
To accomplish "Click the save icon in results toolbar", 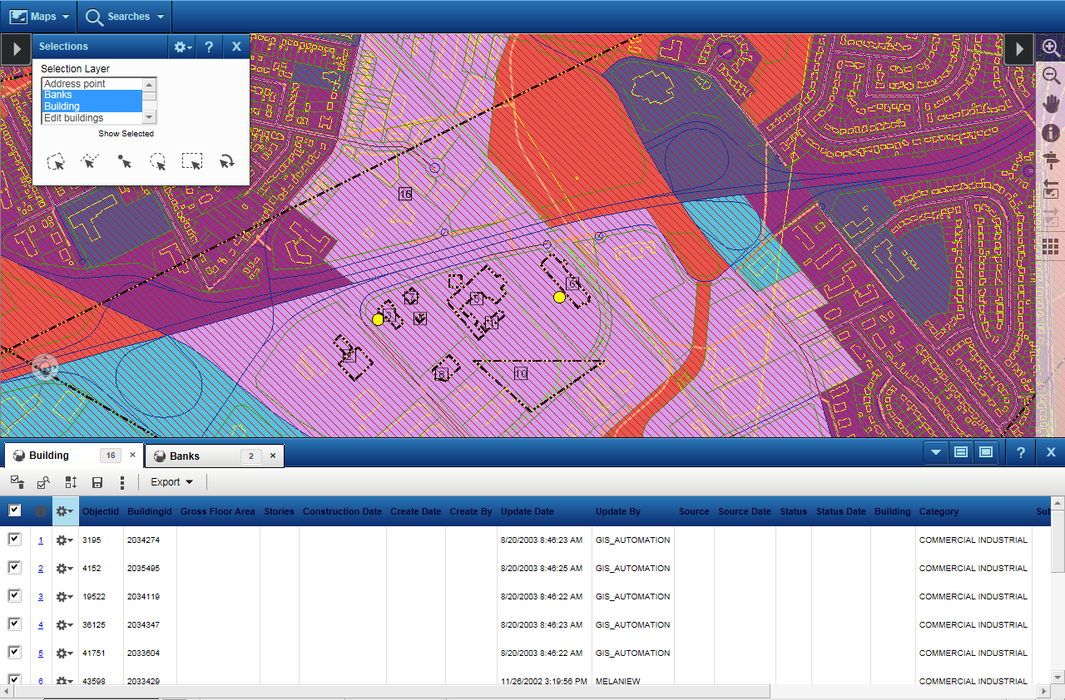I will point(97,482).
